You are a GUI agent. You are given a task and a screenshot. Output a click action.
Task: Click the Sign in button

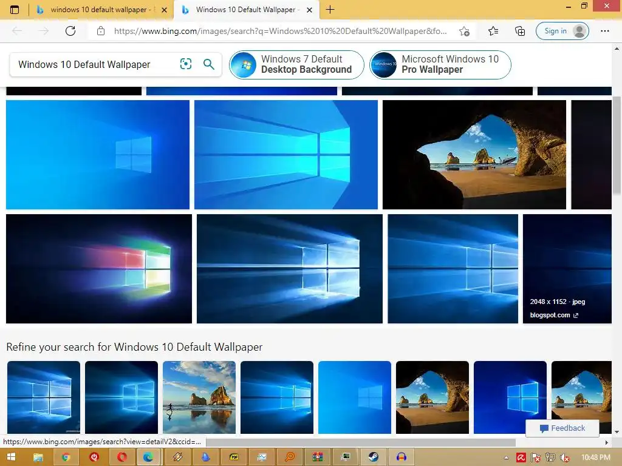(x=562, y=31)
